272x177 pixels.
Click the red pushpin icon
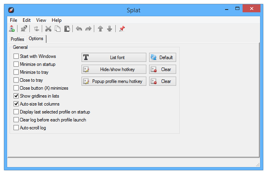pyautogui.click(x=122, y=29)
